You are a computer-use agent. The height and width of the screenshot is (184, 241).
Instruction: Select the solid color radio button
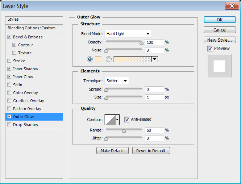[90, 59]
